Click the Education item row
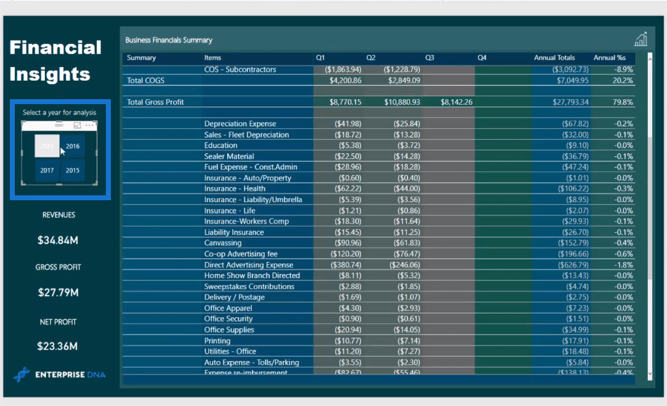The image size is (667, 406). click(220, 145)
